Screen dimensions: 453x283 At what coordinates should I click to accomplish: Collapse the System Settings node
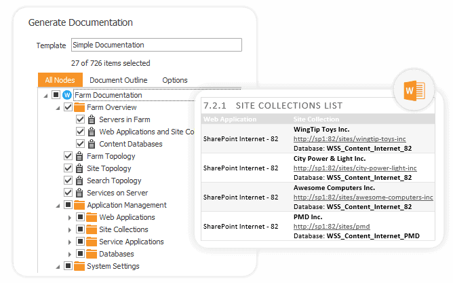click(58, 267)
